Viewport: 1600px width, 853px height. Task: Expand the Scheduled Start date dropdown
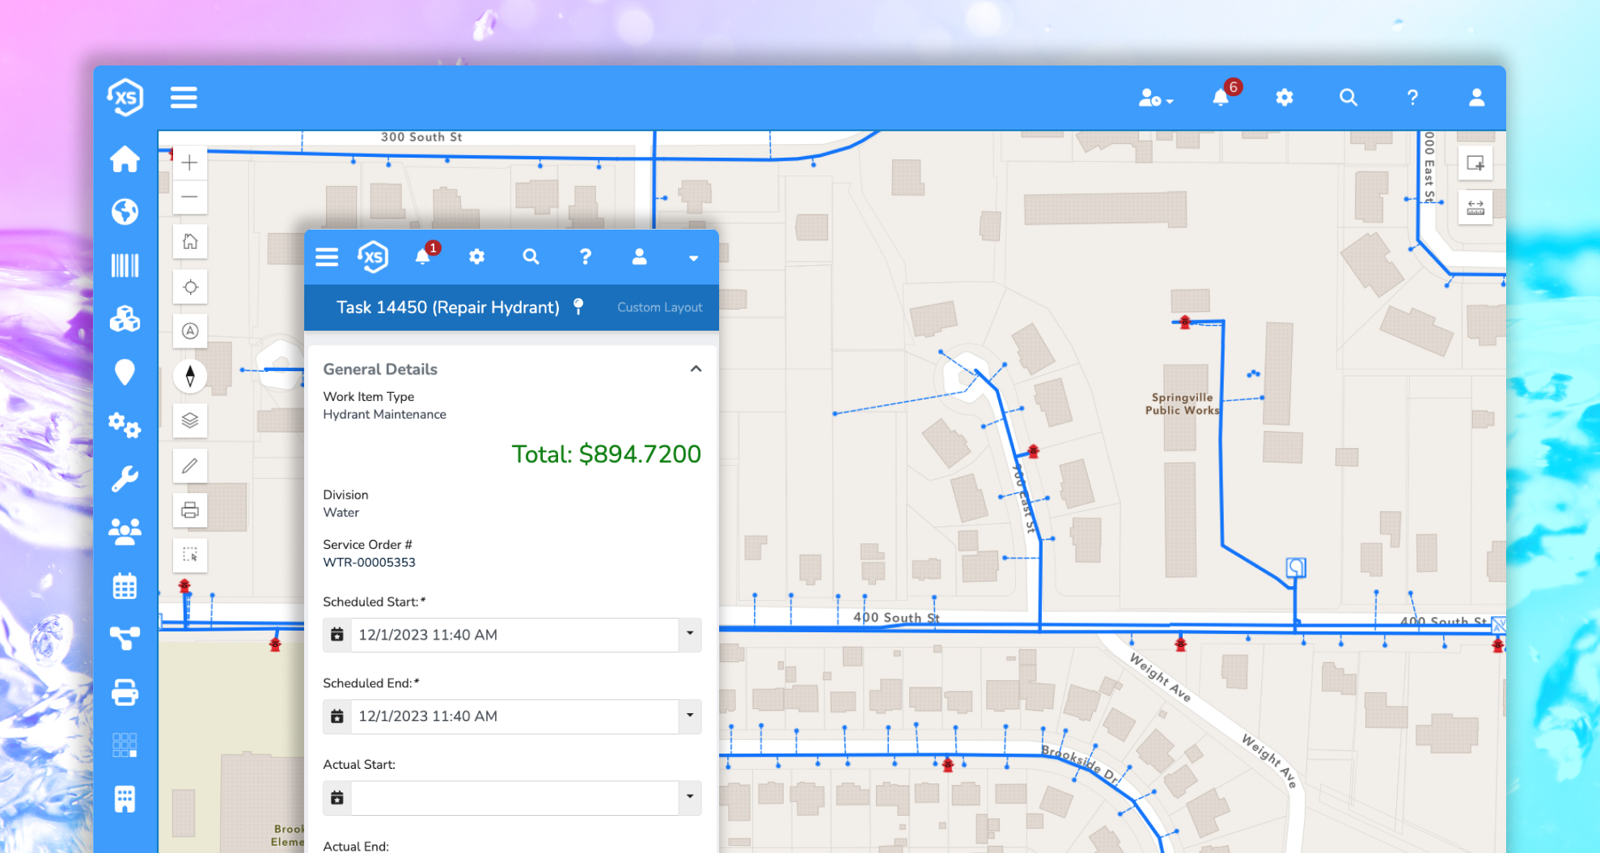[x=690, y=635]
